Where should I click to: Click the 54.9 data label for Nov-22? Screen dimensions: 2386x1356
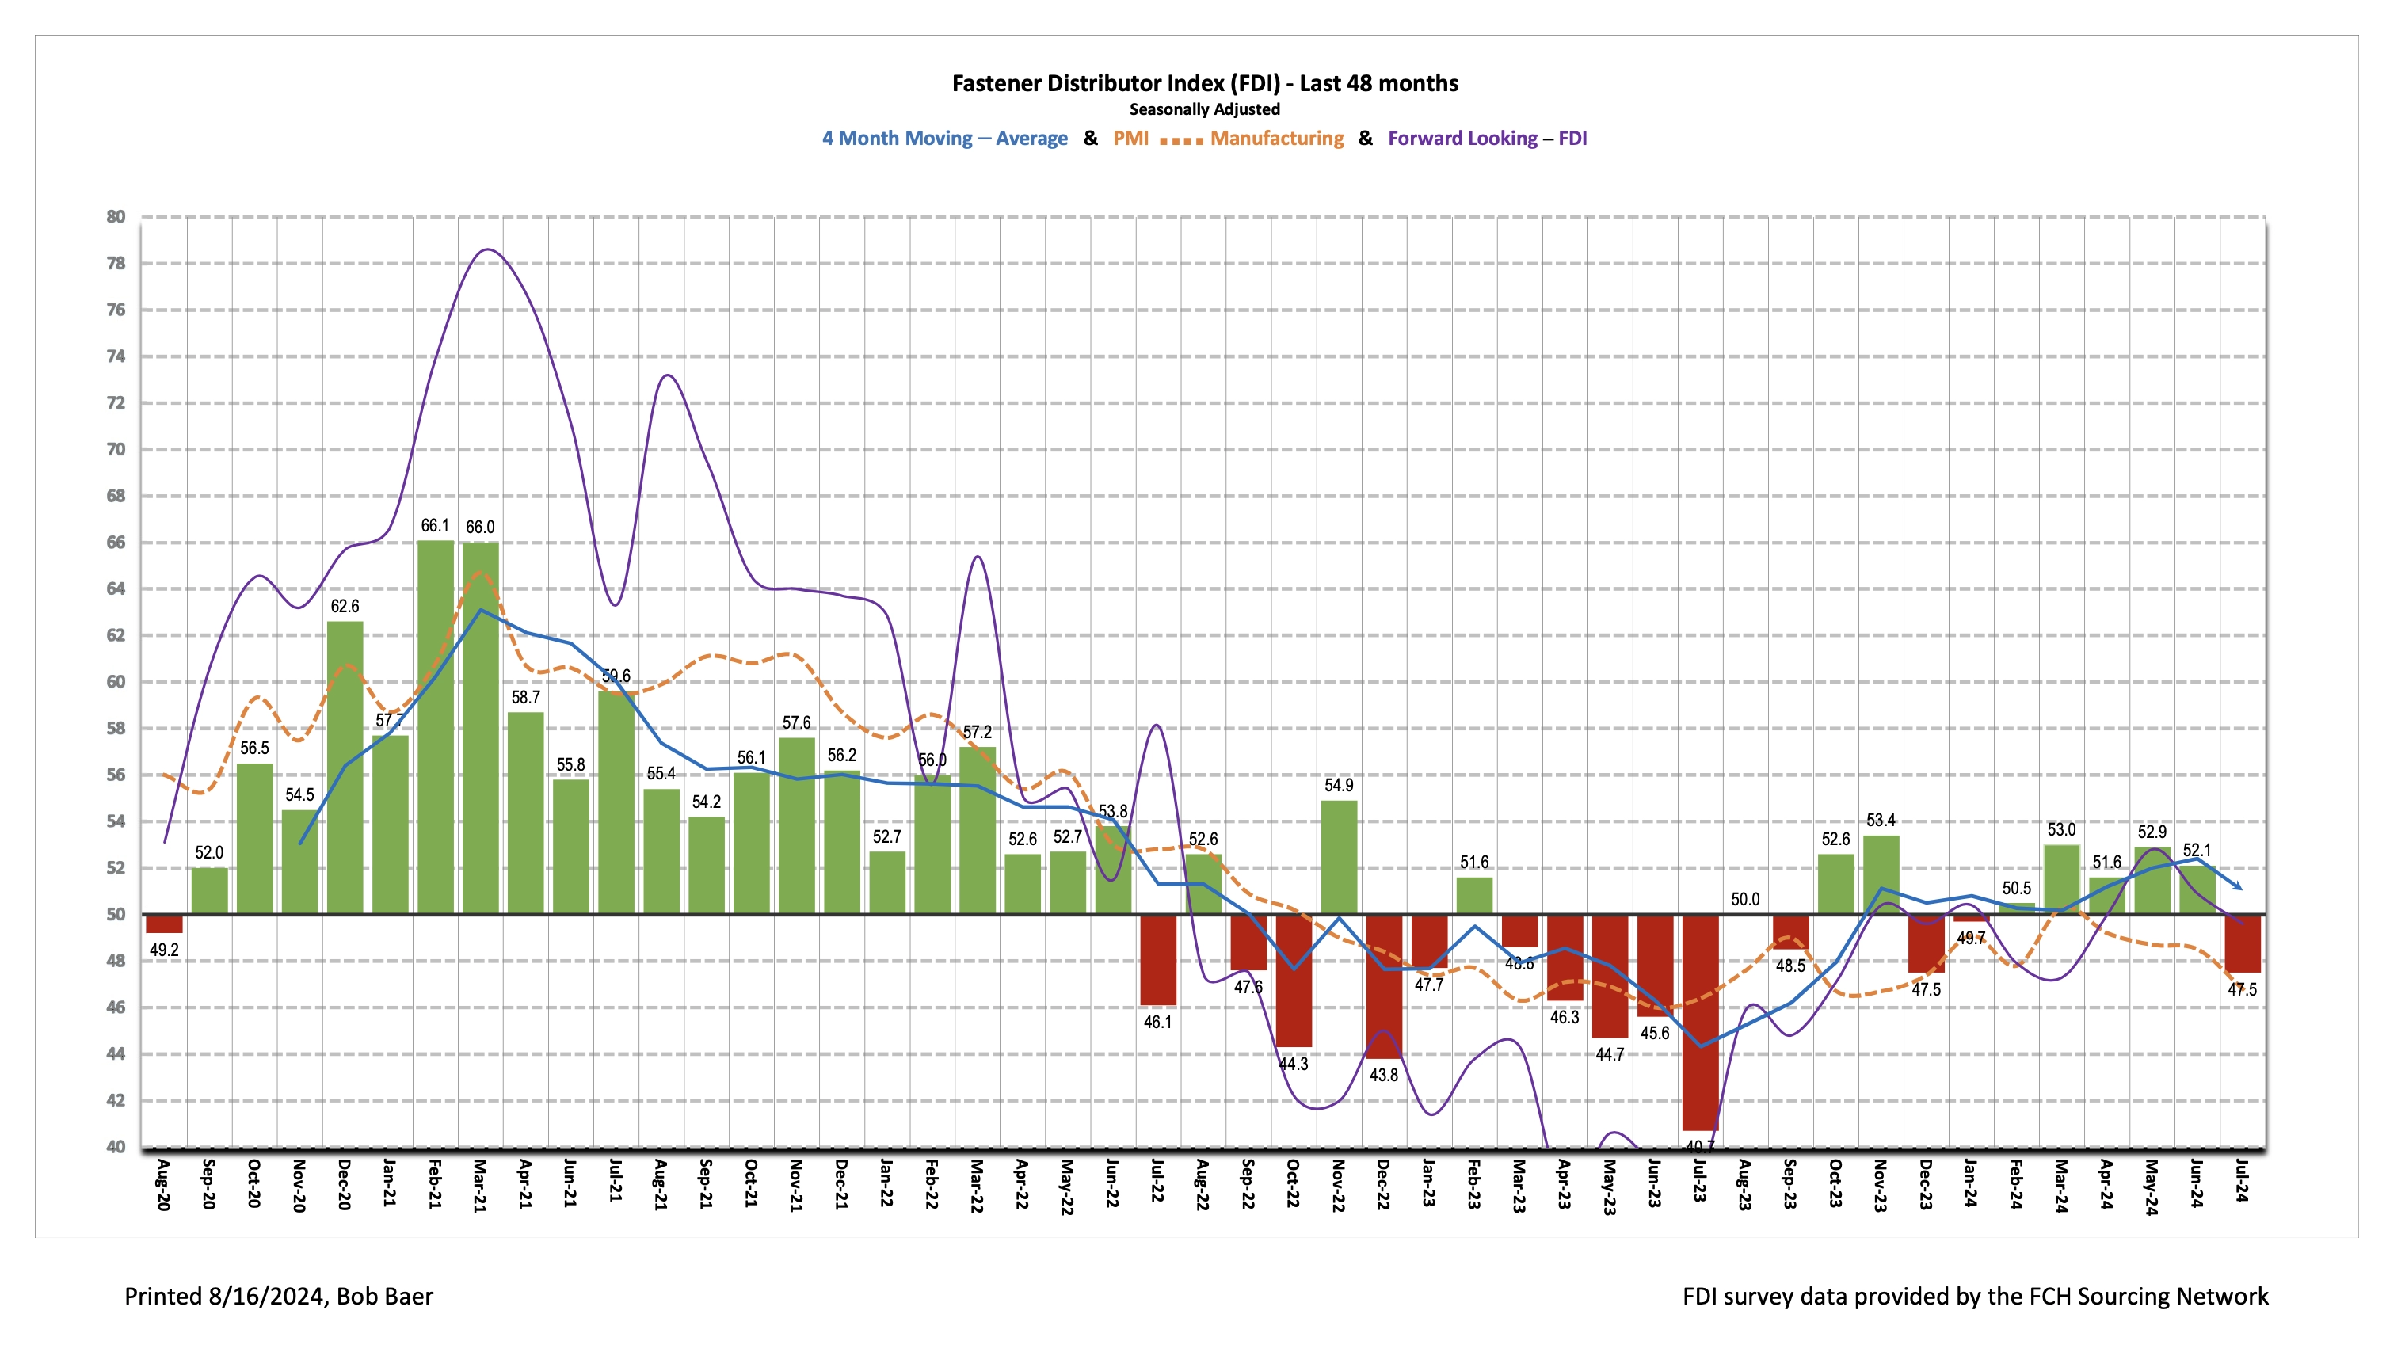1338,785
